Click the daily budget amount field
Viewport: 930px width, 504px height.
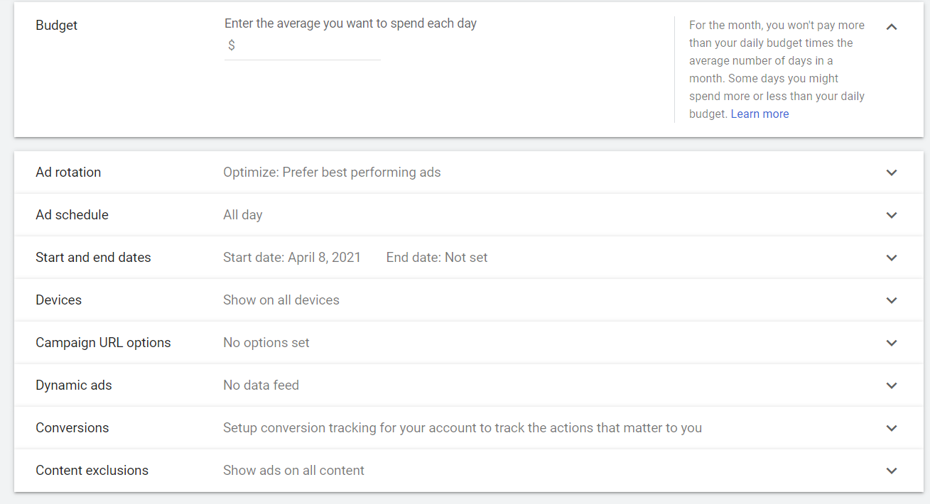pos(307,46)
